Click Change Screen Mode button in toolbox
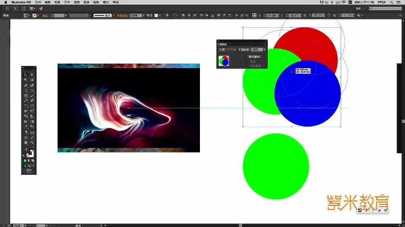 [x=29, y=171]
